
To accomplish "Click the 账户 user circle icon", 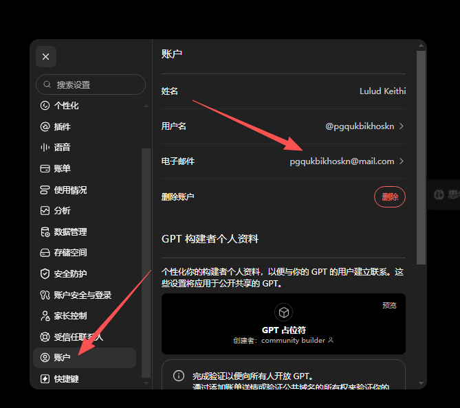I will tap(45, 358).
